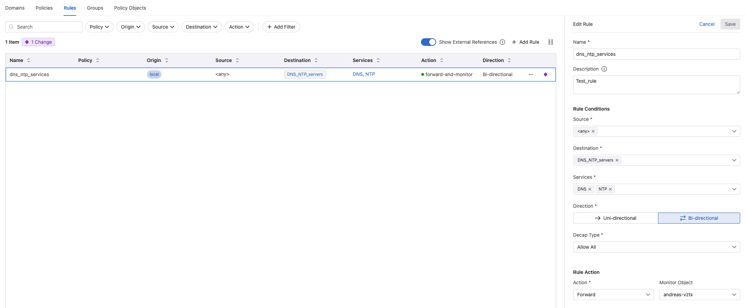Remove DNS_NTP_servers from Destination field
The width and height of the screenshot is (745, 308).
[x=617, y=160]
